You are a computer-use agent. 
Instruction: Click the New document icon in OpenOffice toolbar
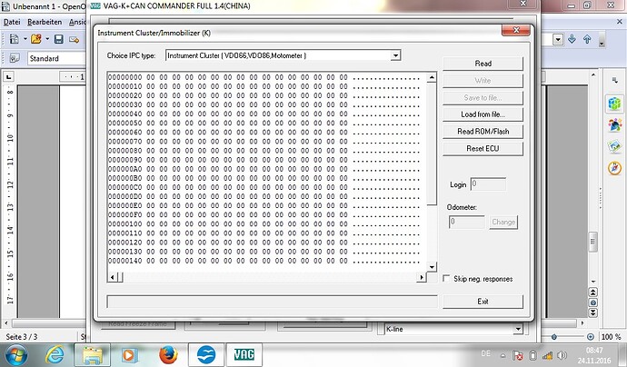click(x=15, y=39)
